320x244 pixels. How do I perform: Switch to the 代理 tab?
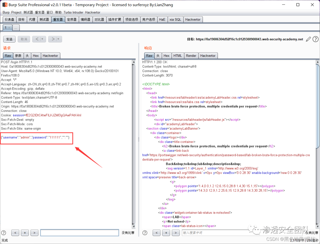tap(32, 19)
